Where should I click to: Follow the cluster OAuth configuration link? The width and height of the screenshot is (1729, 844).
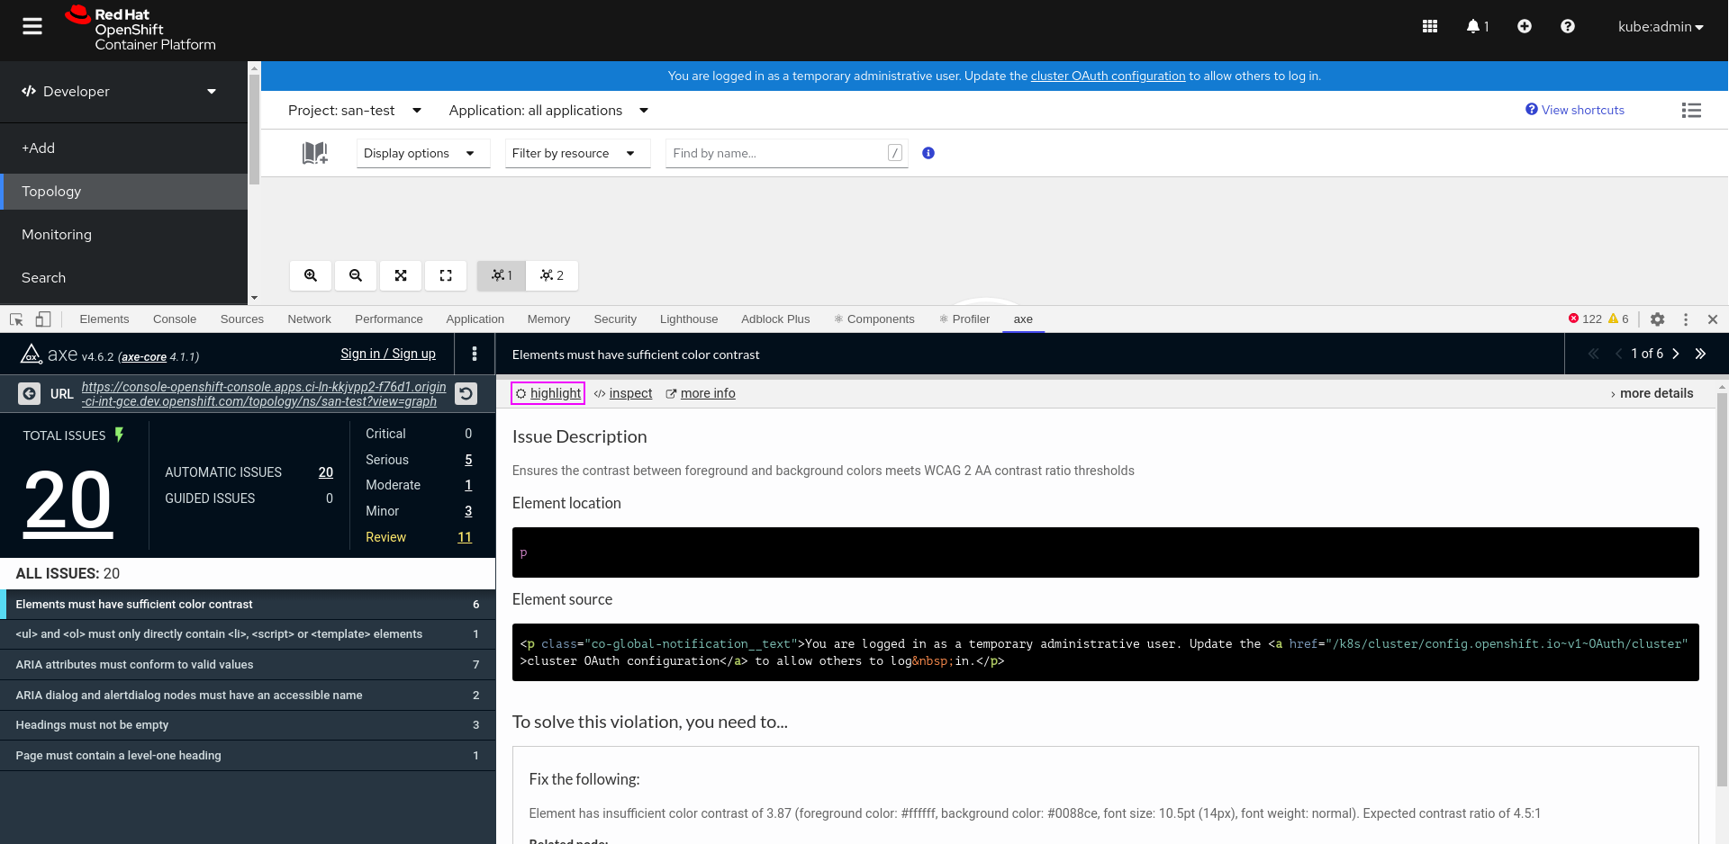click(1108, 76)
